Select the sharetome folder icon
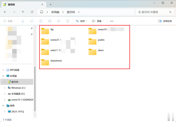 [x=45, y=62]
